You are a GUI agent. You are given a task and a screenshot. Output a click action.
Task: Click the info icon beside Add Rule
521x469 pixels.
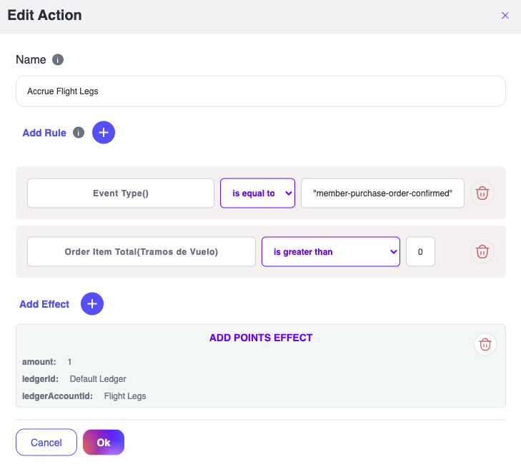(x=79, y=133)
